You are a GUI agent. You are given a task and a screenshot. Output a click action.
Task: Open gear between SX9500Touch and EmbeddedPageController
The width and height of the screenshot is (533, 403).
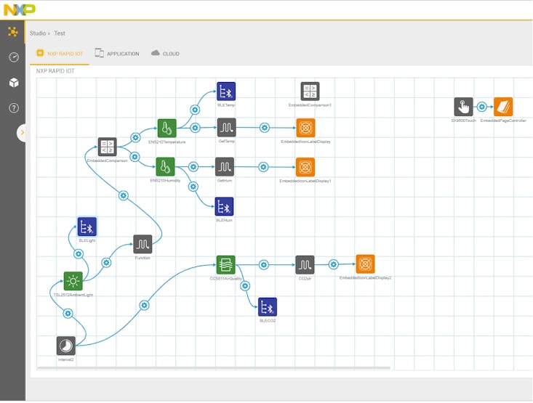481,107
